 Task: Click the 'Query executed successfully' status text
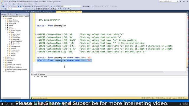(x=40, y=98)
